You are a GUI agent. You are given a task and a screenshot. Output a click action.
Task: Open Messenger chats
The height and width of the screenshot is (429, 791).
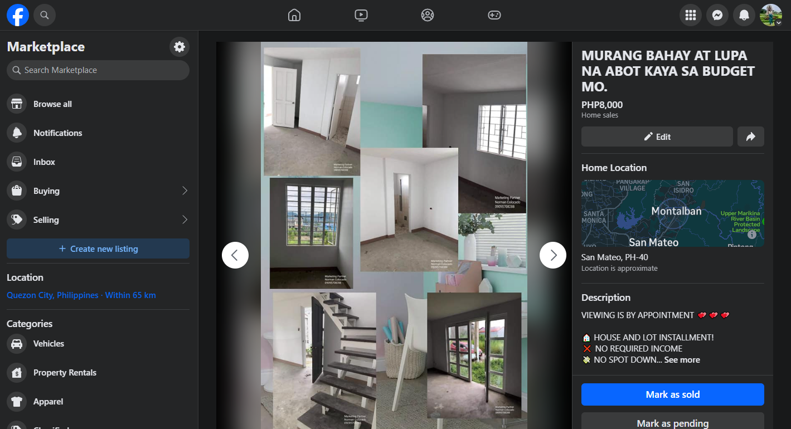(717, 15)
